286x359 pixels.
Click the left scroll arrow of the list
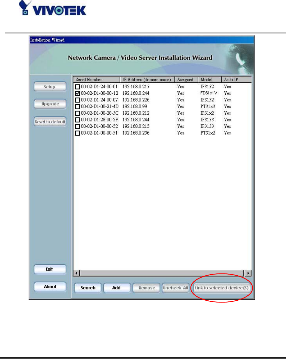point(76,273)
